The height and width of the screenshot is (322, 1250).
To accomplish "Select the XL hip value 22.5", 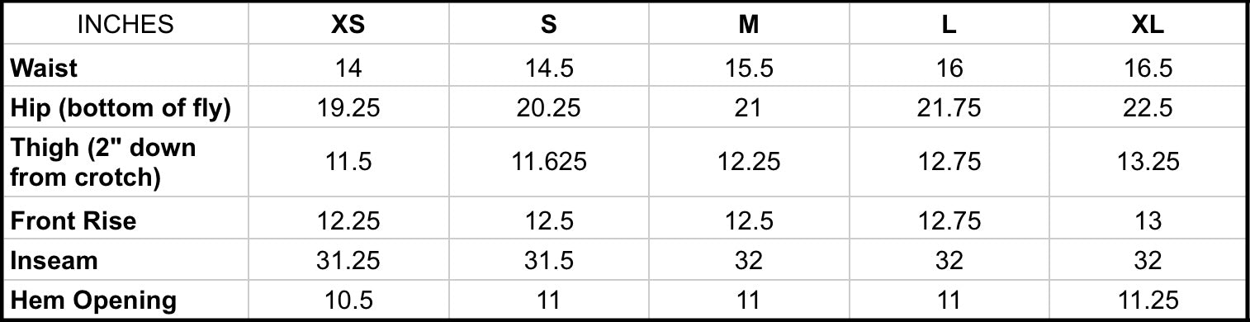I will click(1147, 108).
